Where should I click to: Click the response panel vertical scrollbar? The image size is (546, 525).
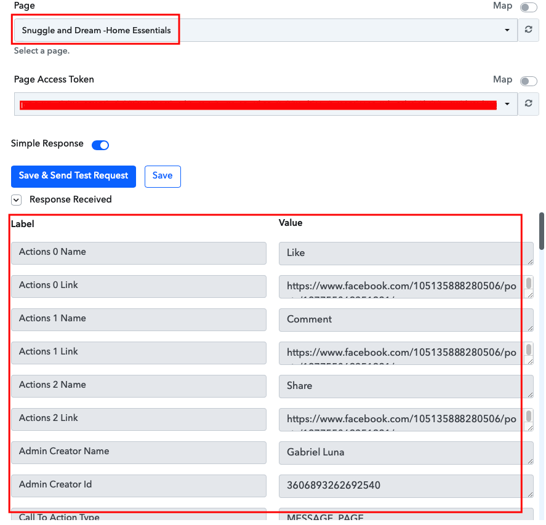[542, 231]
